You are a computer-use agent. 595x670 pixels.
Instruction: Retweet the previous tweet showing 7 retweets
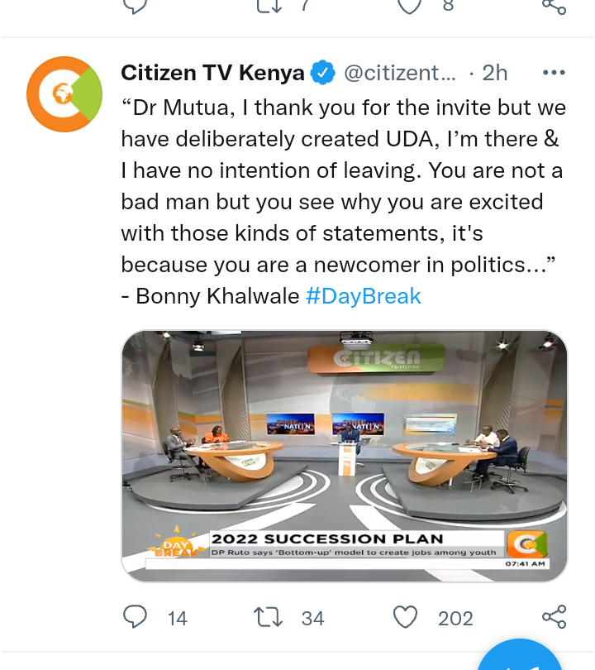click(269, 6)
